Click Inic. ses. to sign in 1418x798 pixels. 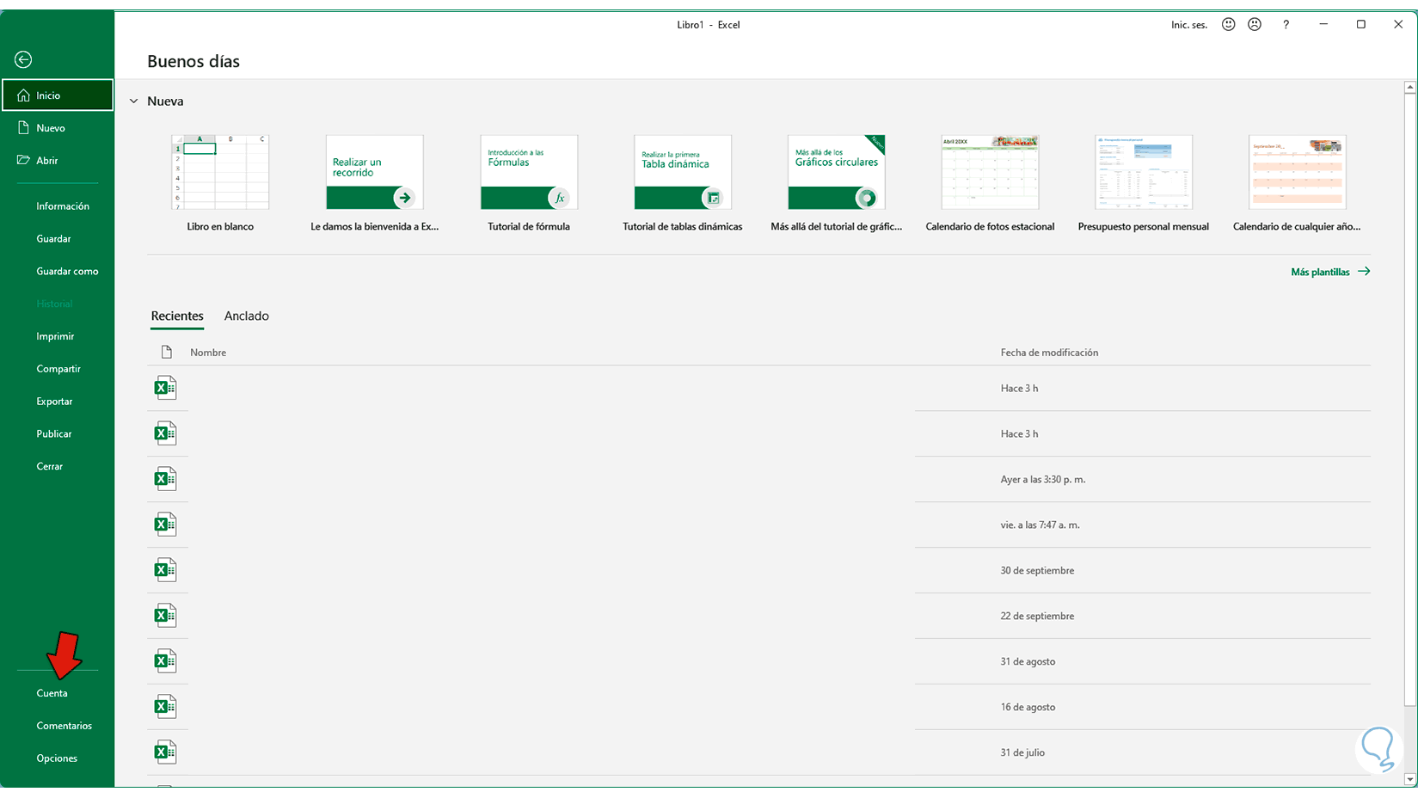(x=1189, y=25)
